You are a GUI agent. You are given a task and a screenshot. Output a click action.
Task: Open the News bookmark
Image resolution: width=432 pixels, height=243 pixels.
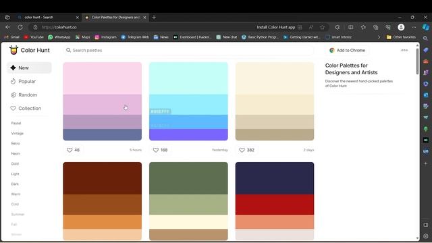pyautogui.click(x=161, y=37)
